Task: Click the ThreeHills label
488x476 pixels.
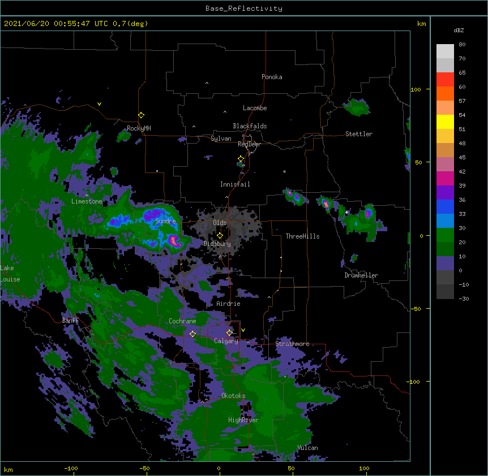Action: tap(302, 236)
